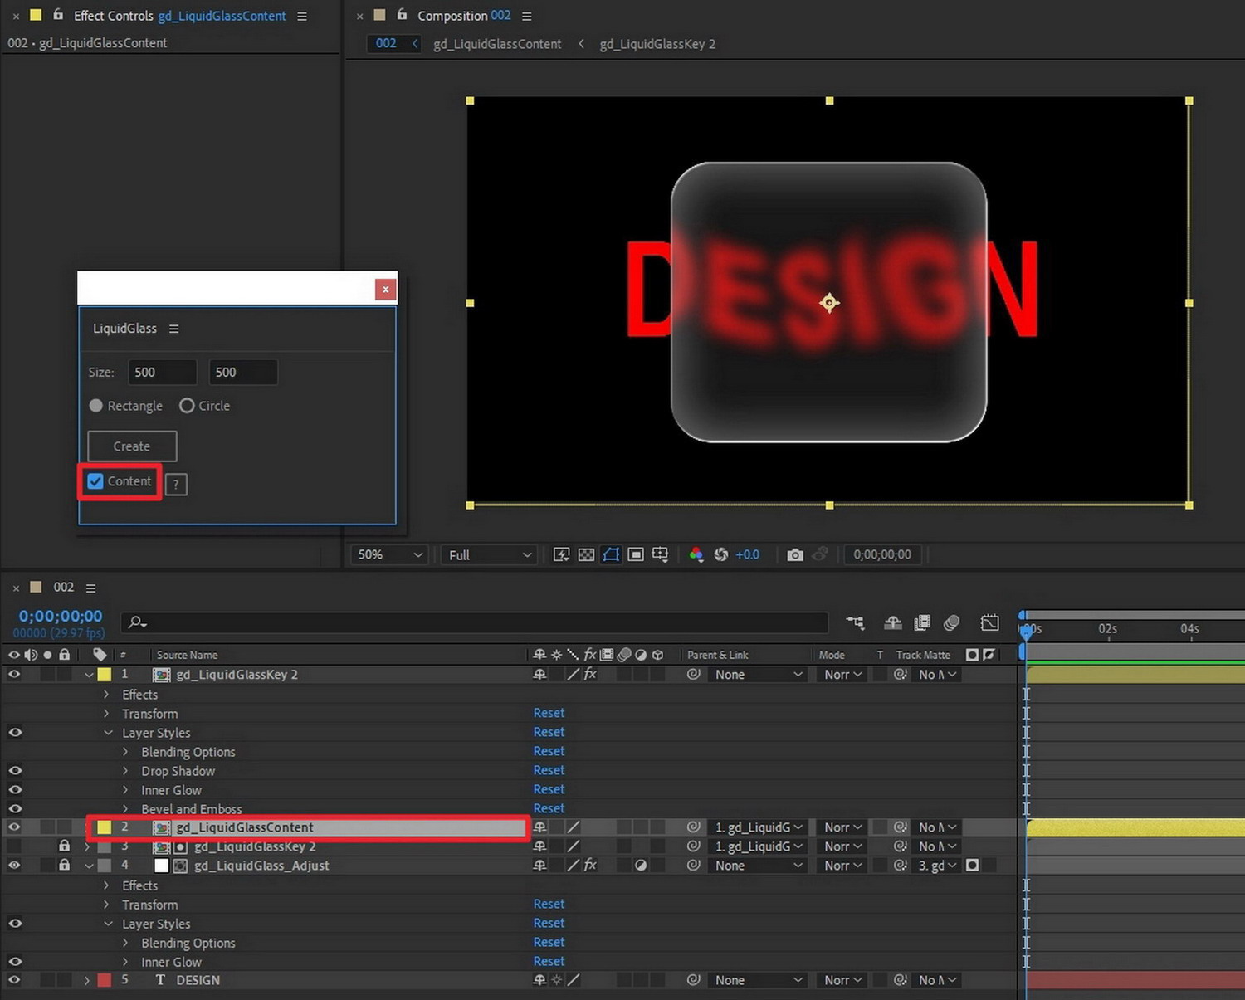The image size is (1245, 1000).
Task: Click the timeline search input field
Action: [x=475, y=622]
